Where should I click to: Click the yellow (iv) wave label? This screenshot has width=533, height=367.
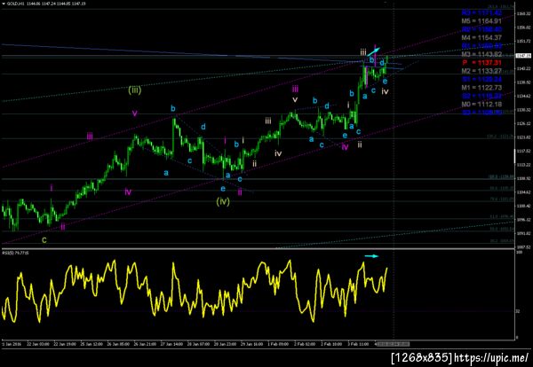point(223,201)
